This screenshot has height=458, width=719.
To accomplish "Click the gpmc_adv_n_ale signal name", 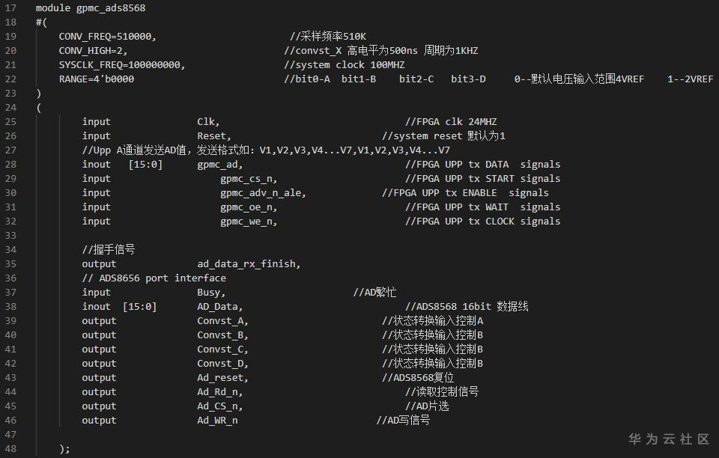I will point(262,193).
